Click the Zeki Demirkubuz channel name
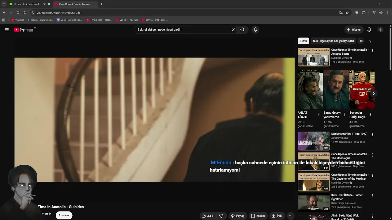 coord(340,138)
